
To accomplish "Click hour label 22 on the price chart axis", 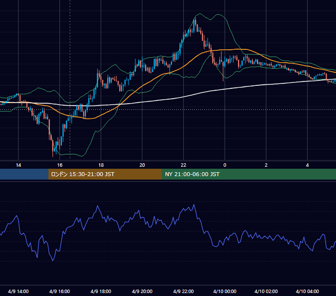I will point(183,165).
